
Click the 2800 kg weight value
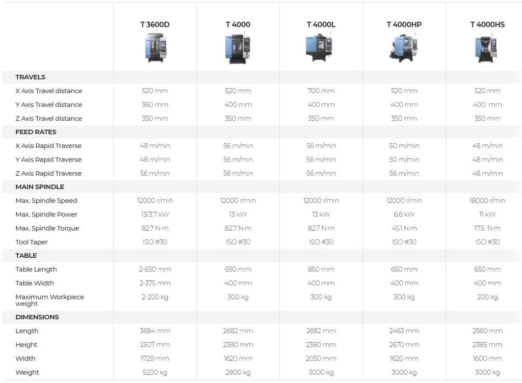point(238,372)
